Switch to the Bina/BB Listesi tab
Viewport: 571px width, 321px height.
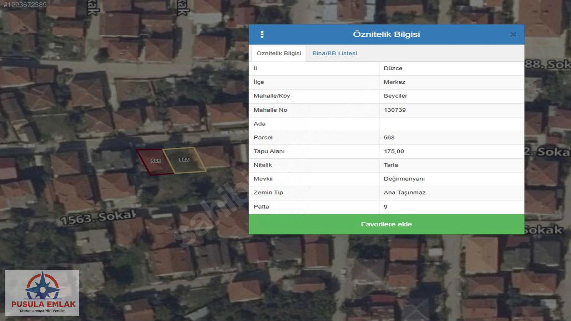coord(334,53)
